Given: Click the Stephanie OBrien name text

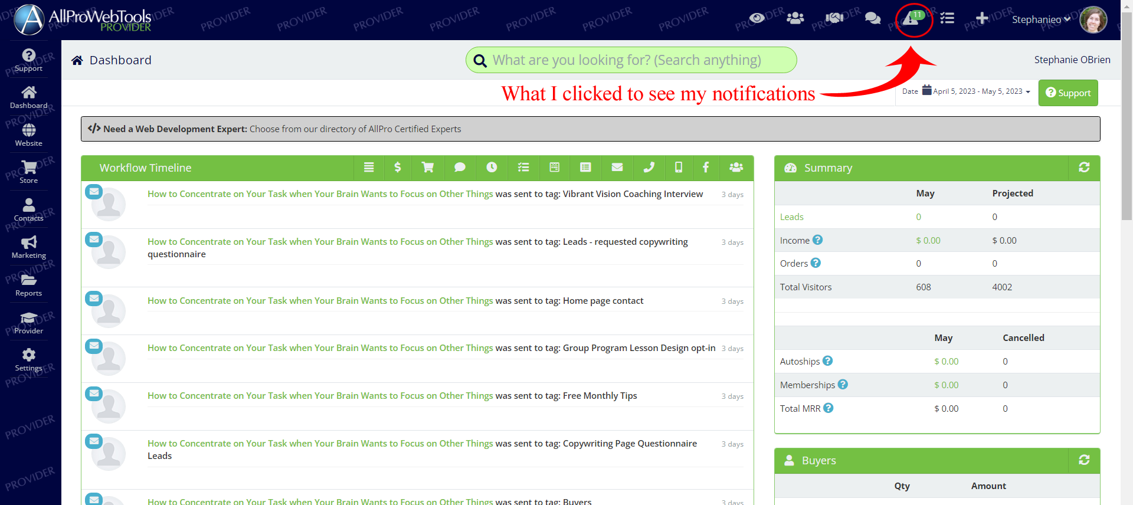Looking at the screenshot, I should (1072, 60).
